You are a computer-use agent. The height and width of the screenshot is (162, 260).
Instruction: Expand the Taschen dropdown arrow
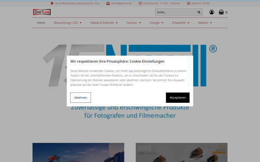coord(140,23)
